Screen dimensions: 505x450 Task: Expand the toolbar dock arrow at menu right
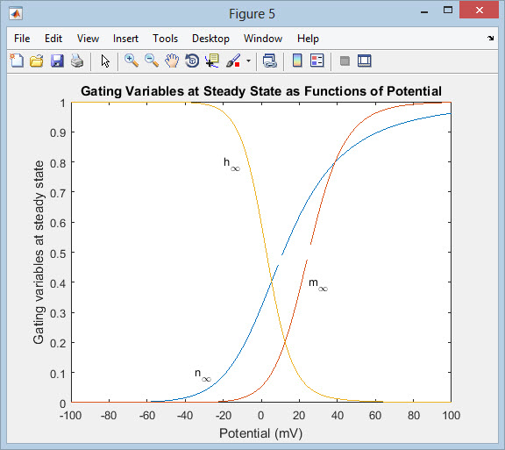pos(490,38)
